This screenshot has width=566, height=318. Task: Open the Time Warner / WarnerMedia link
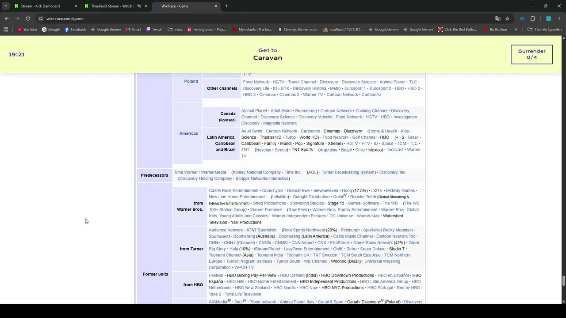tap(200, 172)
